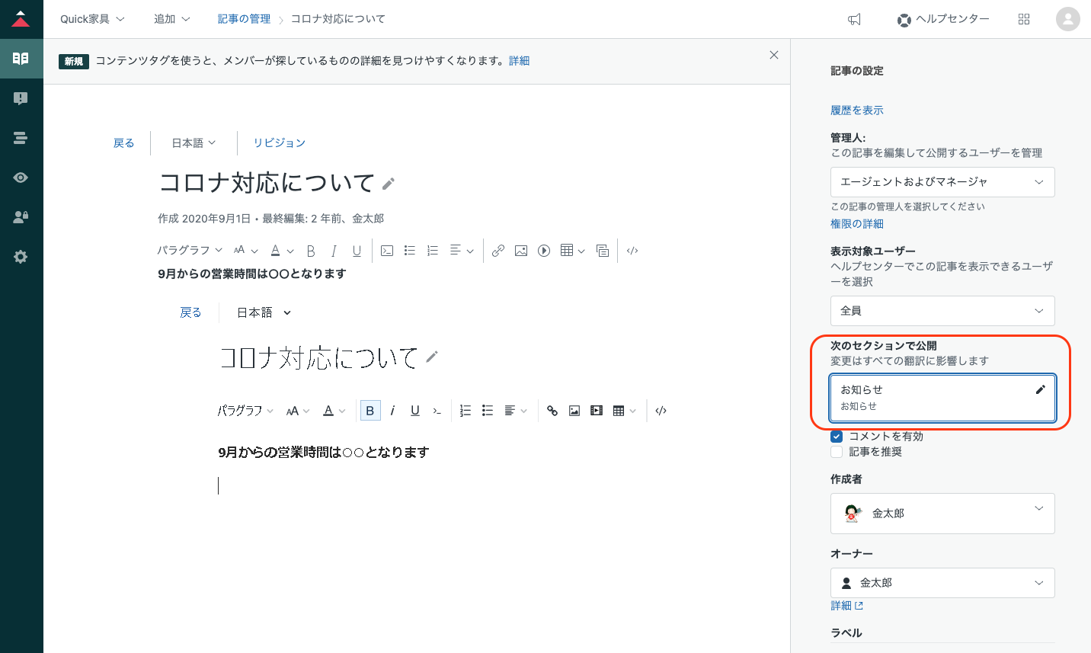Open the lower toolbar text color A picker

coord(334,411)
